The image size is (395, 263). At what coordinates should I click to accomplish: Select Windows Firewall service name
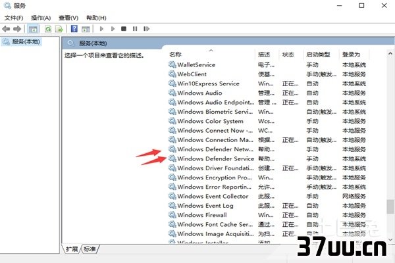click(202, 215)
